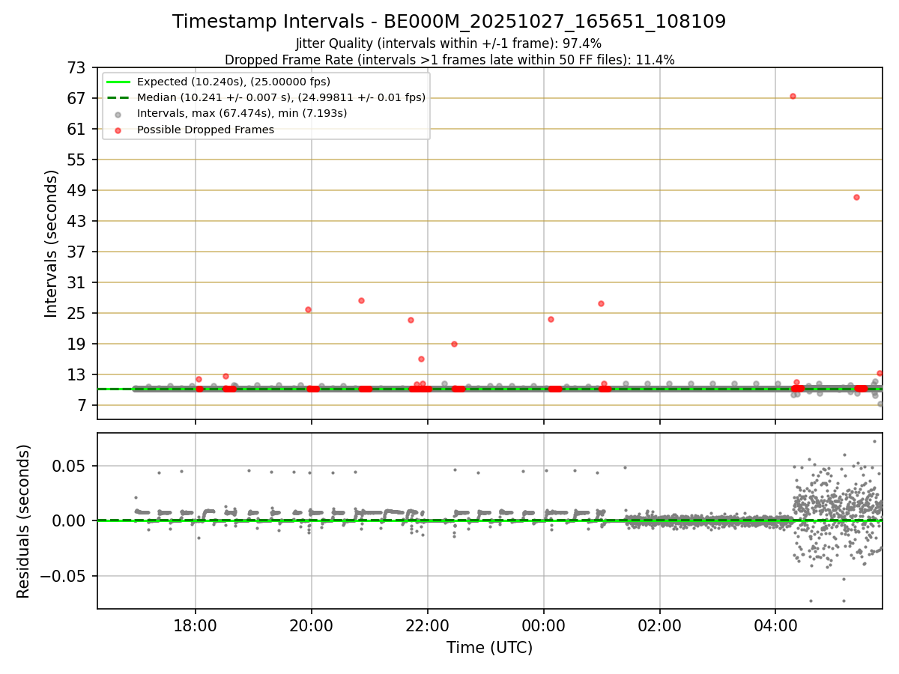Click the "Residuals (seconds)" y-axis label
Viewport: 899px width, 674px height.
click(24, 521)
